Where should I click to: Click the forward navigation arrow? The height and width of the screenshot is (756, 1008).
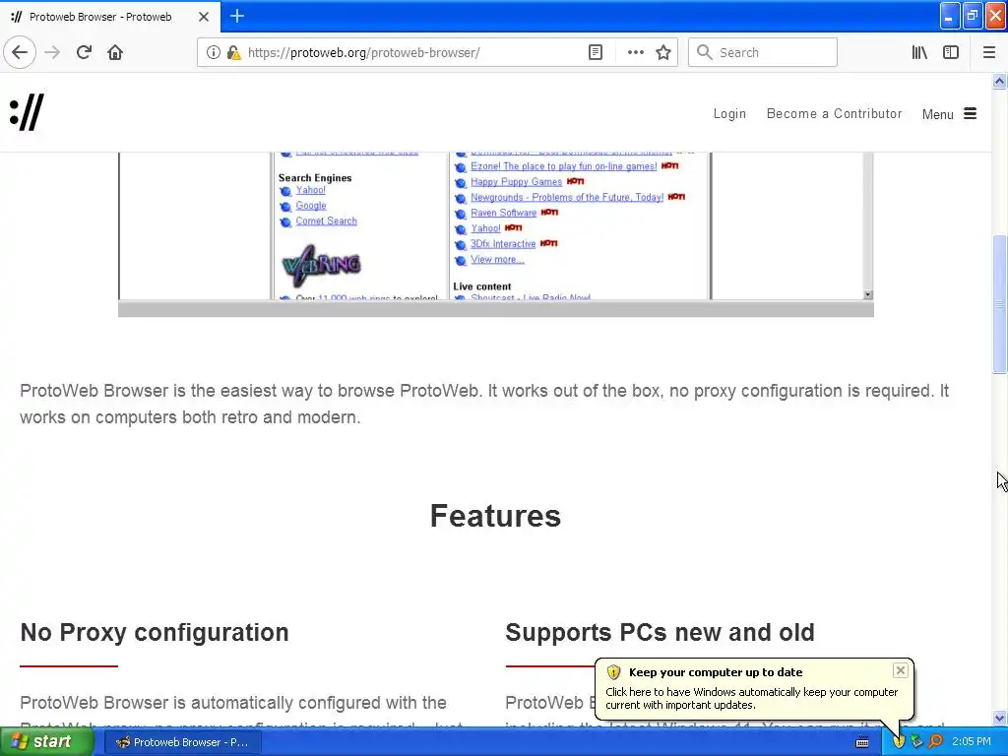(52, 52)
